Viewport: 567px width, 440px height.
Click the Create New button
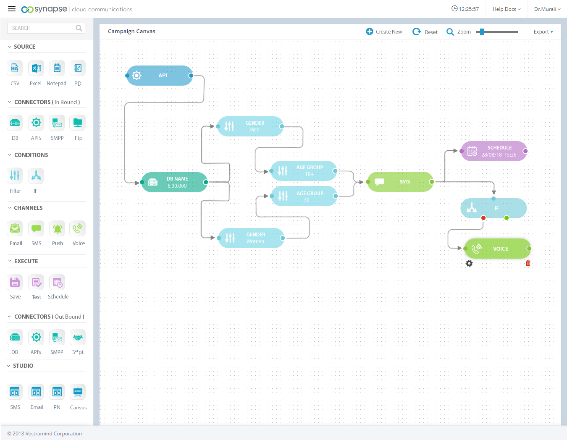coord(384,32)
